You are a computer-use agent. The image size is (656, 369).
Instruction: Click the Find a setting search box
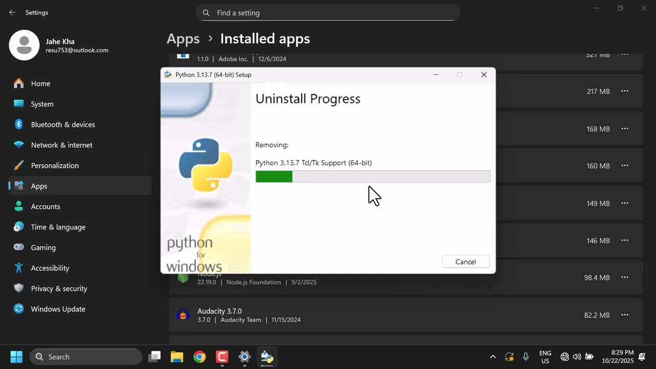327,13
